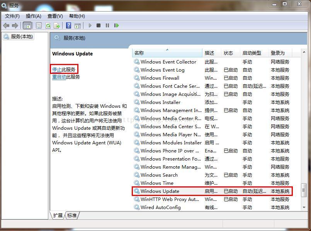Click the scrollbar up arrow
Image resolution: width=311 pixels, height=231 pixels.
click(x=304, y=52)
